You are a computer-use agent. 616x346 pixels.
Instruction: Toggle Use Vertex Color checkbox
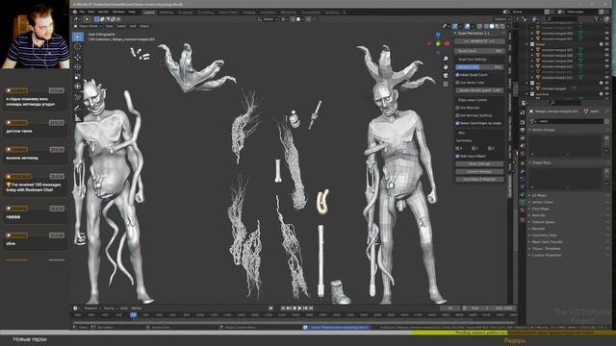457,83
